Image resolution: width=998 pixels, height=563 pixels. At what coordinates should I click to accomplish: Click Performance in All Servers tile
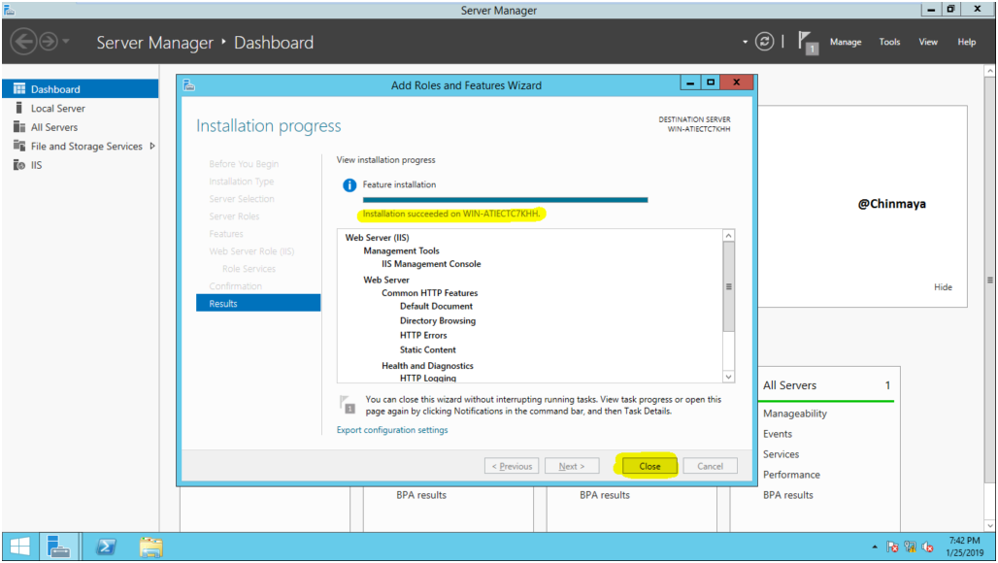click(x=791, y=475)
